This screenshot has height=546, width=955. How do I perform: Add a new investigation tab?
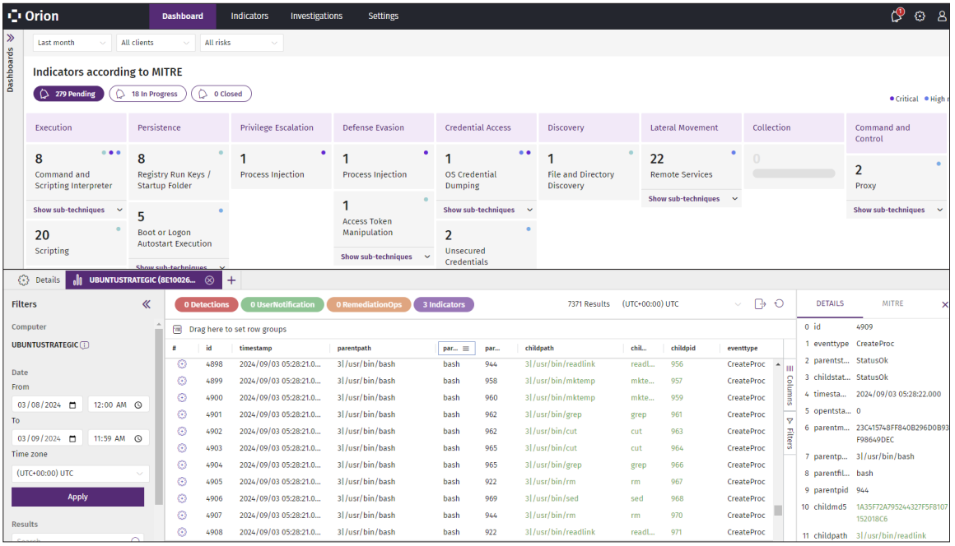coord(231,280)
